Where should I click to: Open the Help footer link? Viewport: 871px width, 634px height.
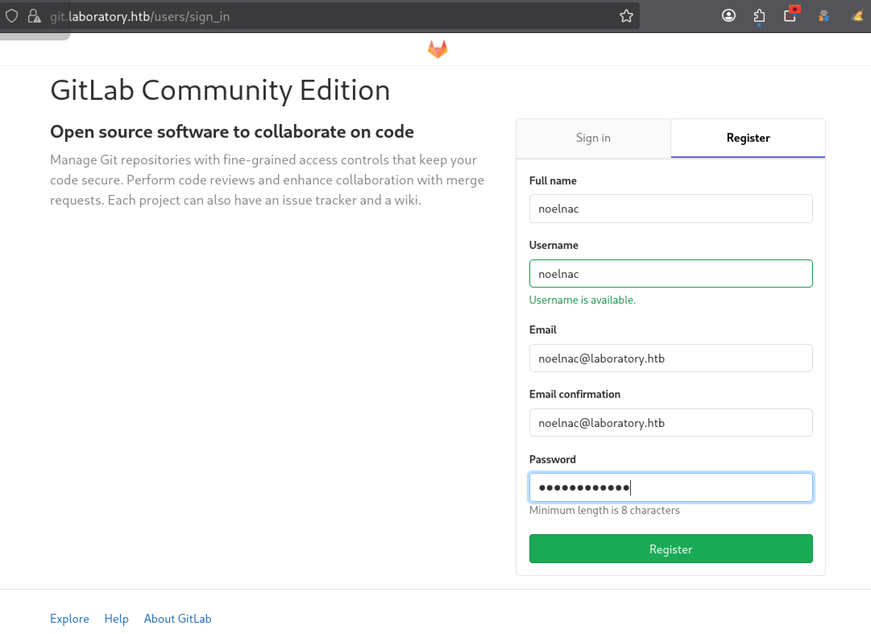coord(116,618)
